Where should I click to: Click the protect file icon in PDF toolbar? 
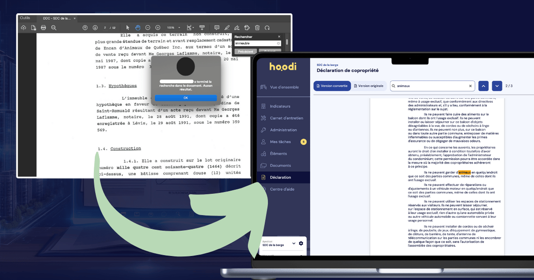pos(34,28)
